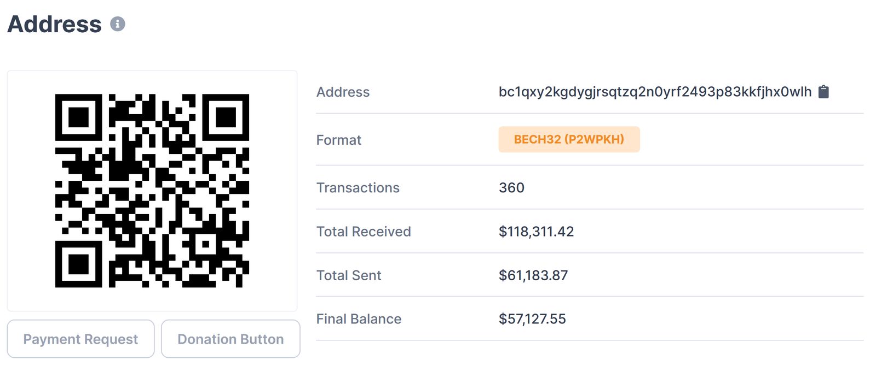Screen dimensions: 876x372
Task: Click the Donation Button
Action: pos(230,339)
